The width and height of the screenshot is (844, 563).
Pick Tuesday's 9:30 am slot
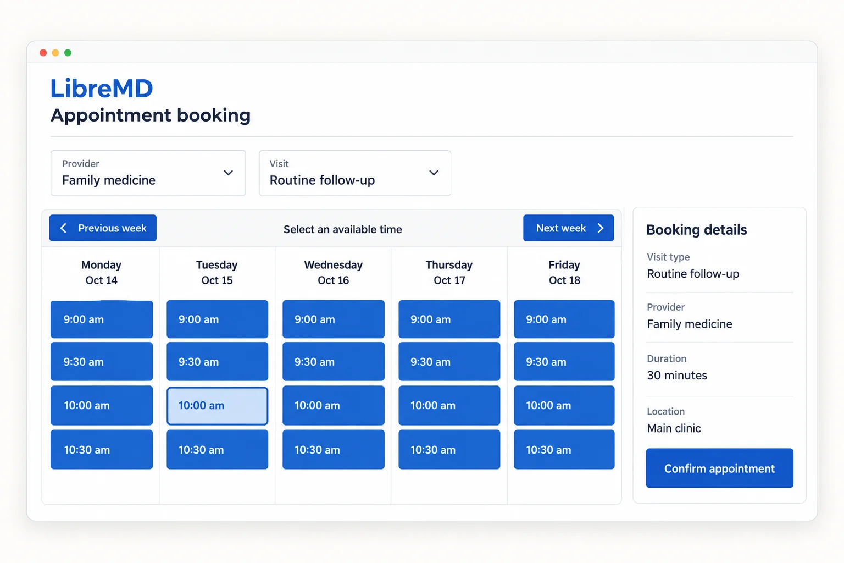pos(217,361)
